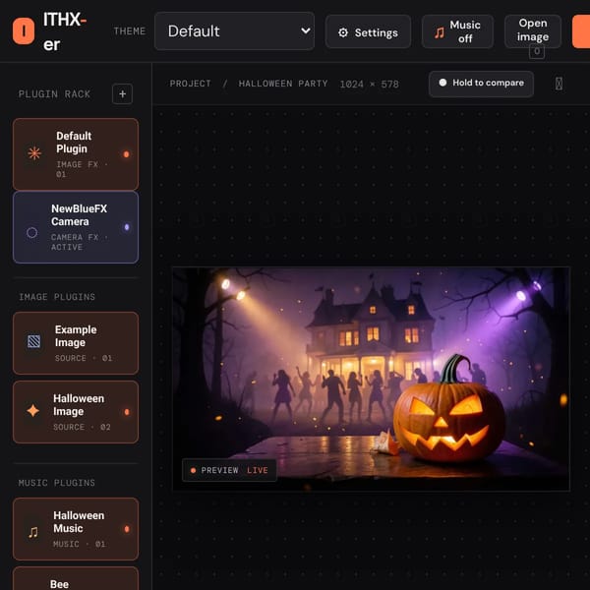Select the Default Plugin card

76,154
